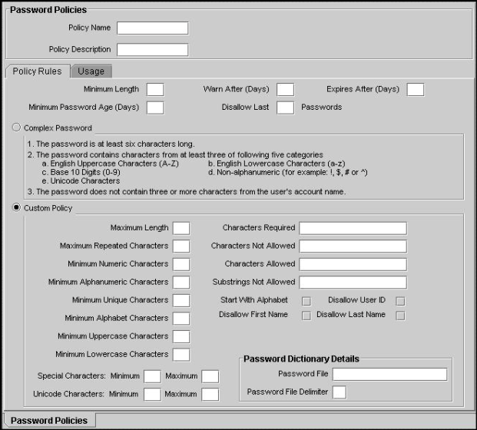The image size is (477, 430).
Task: Enable the Disallow User ID checkbox
Action: point(400,301)
